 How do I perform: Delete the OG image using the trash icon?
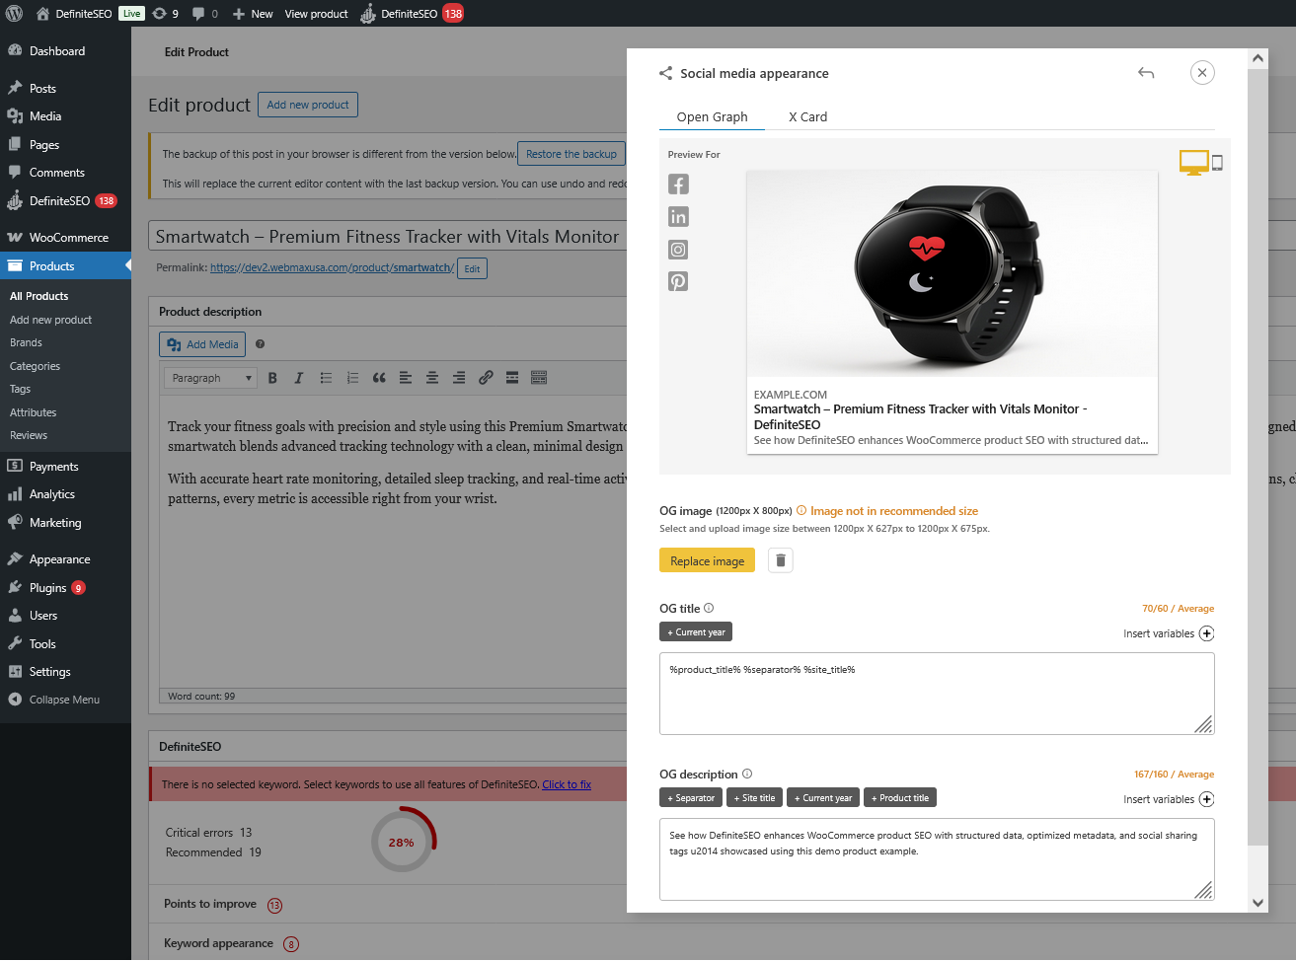[x=780, y=559]
